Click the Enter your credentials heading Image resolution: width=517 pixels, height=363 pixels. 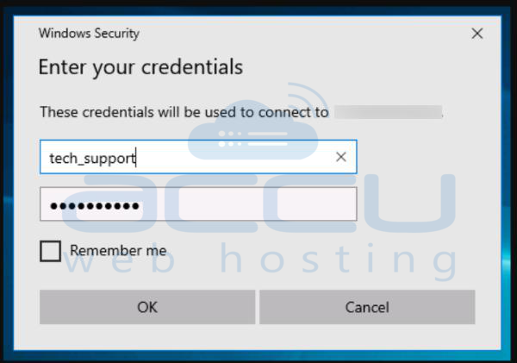[140, 67]
